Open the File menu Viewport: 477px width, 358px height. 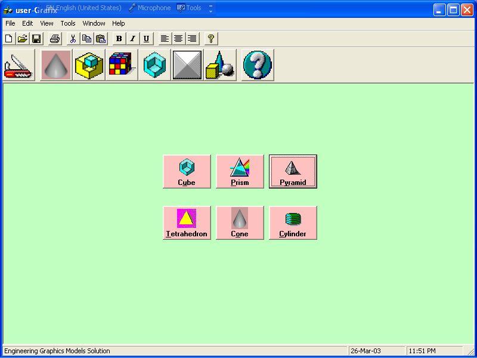pos(10,23)
